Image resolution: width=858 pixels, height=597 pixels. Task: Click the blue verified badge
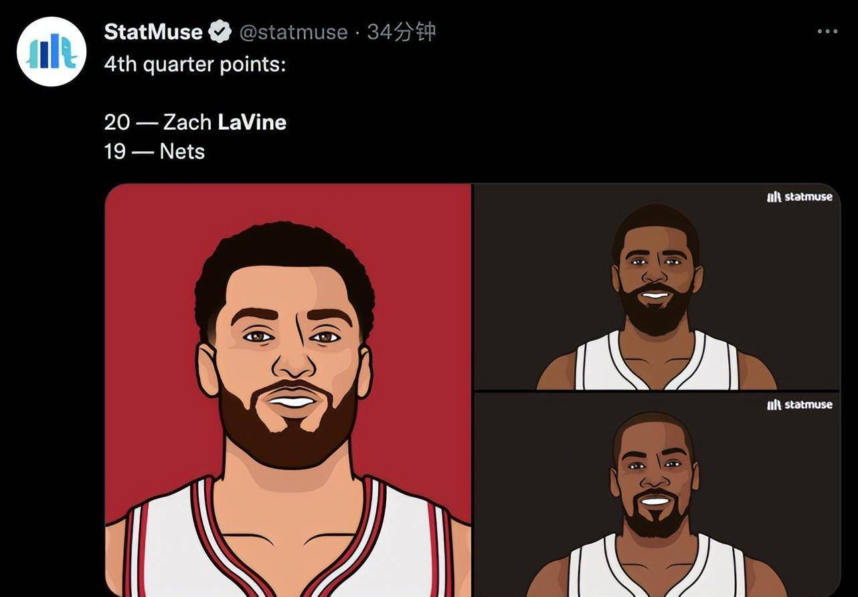point(220,31)
